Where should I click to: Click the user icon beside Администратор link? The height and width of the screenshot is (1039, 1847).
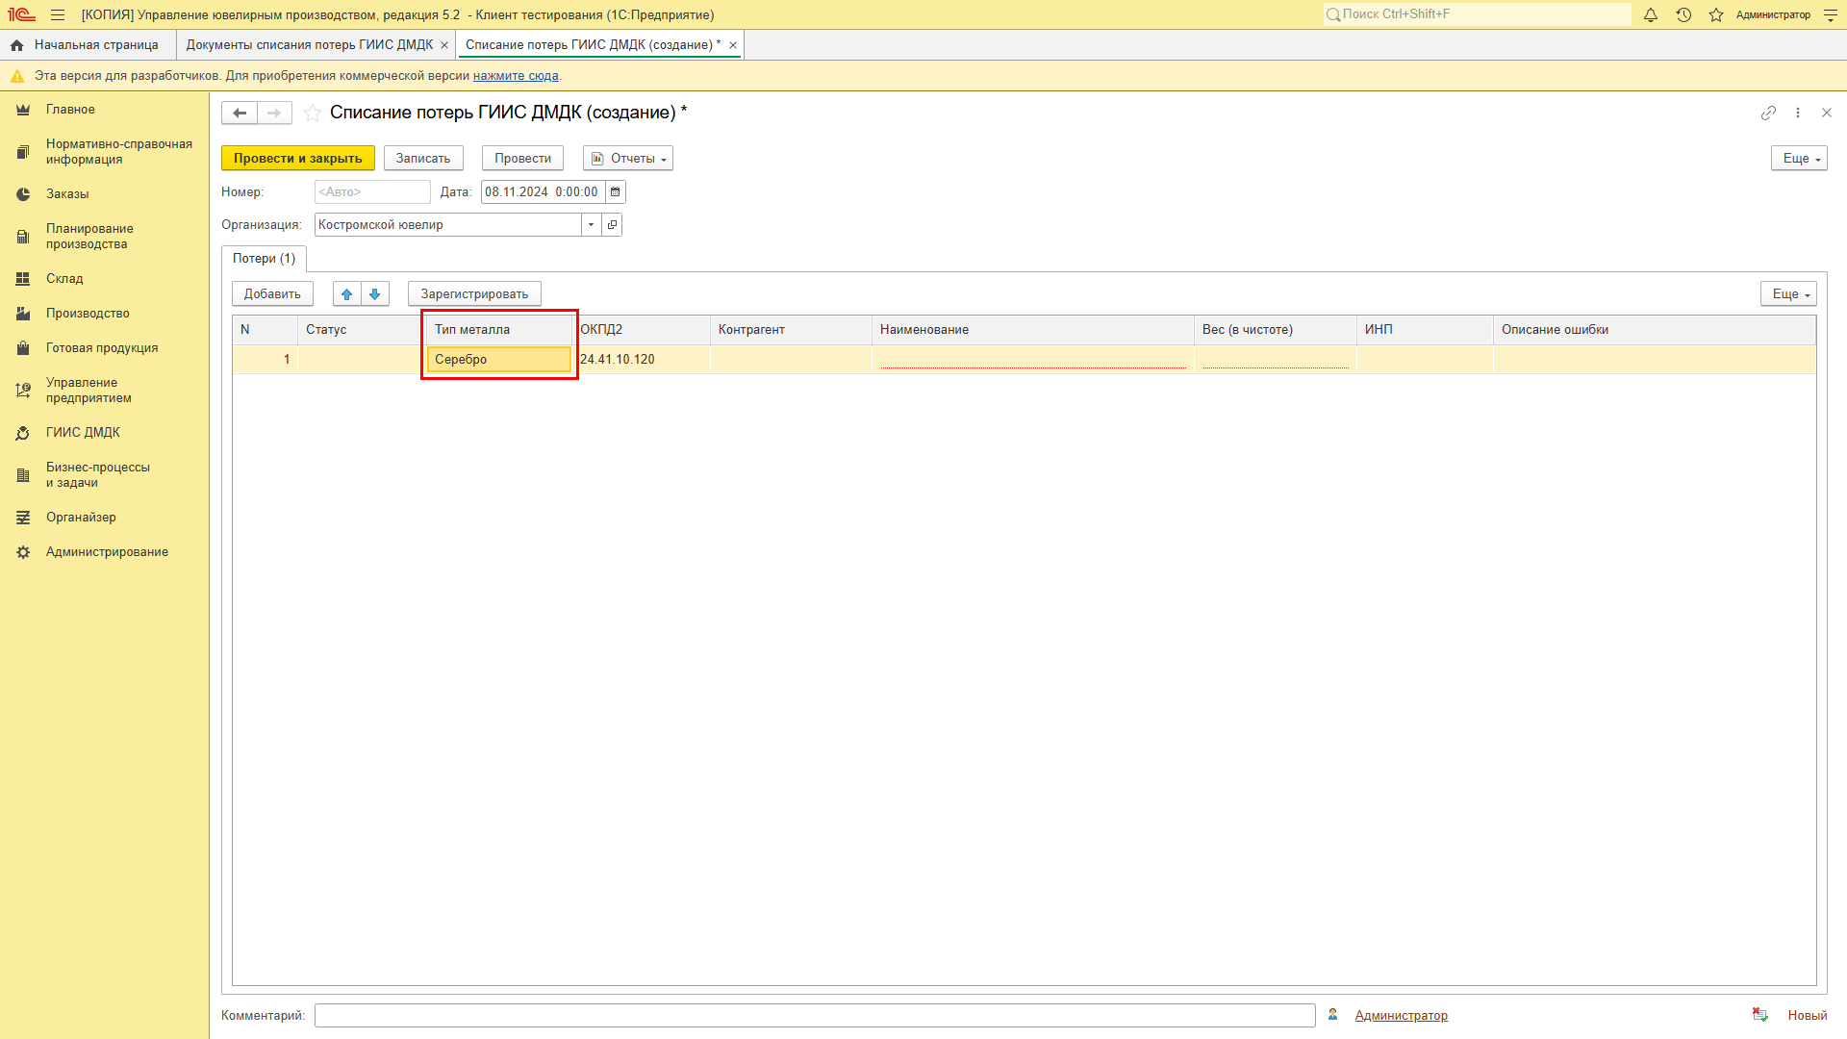pyautogui.click(x=1333, y=1015)
